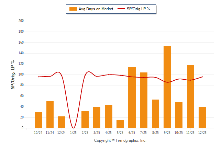Click the red line point above 12/25
222x149 pixels.
click(202, 77)
